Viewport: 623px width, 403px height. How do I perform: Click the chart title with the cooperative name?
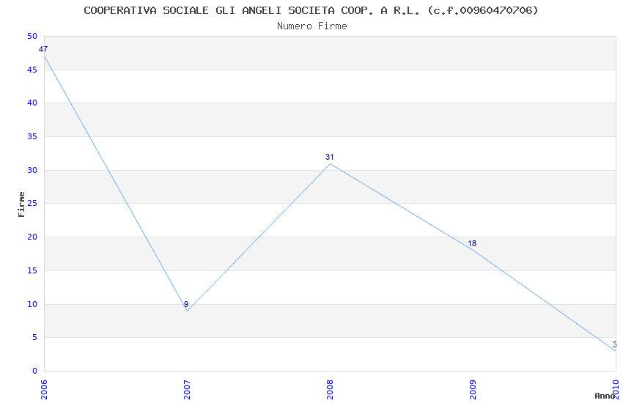pos(311,10)
